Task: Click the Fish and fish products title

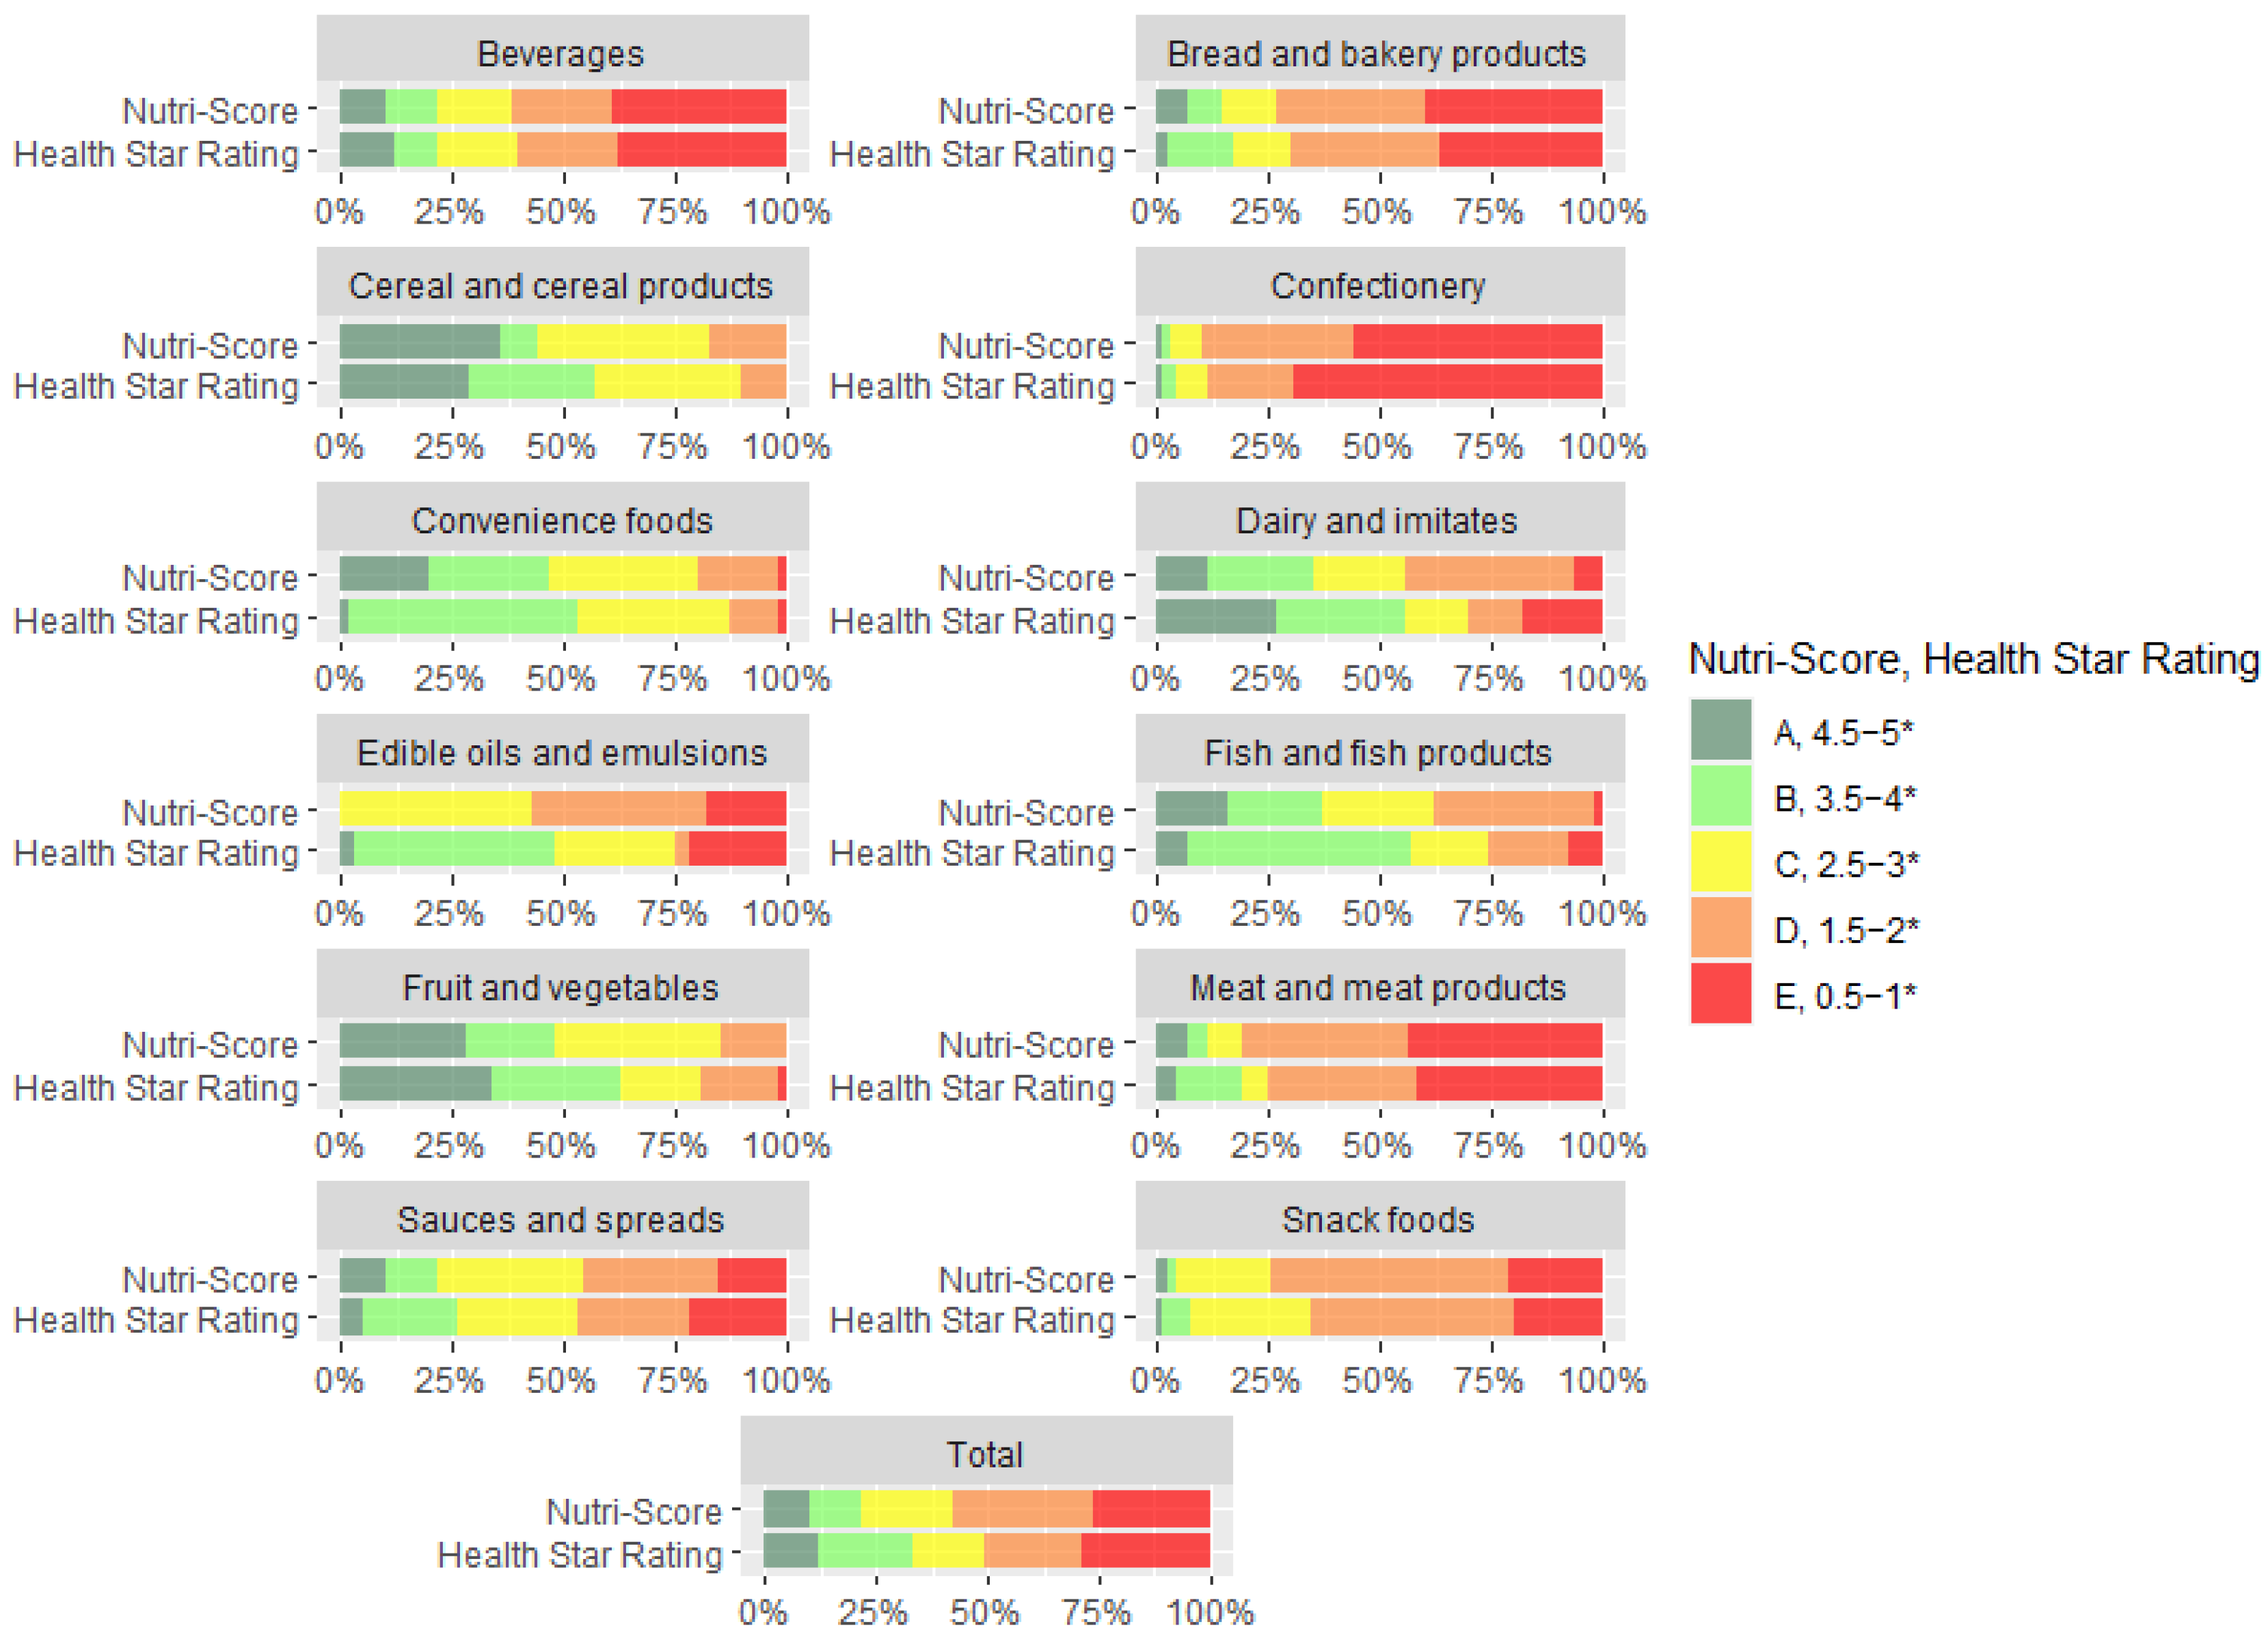Action: click(1377, 752)
